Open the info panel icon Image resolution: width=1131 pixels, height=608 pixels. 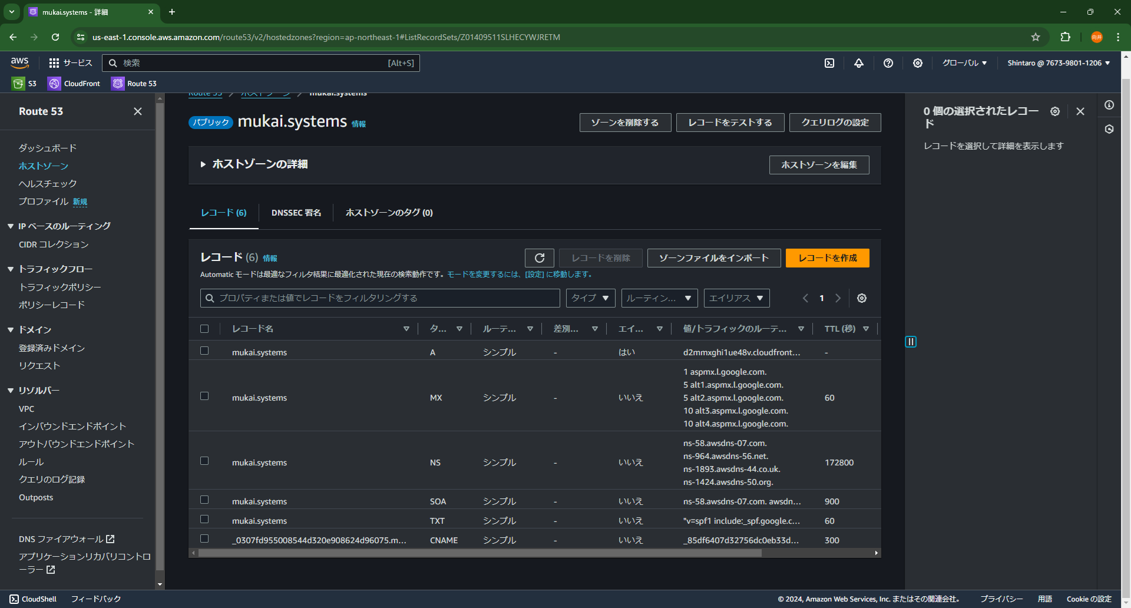(x=1109, y=105)
